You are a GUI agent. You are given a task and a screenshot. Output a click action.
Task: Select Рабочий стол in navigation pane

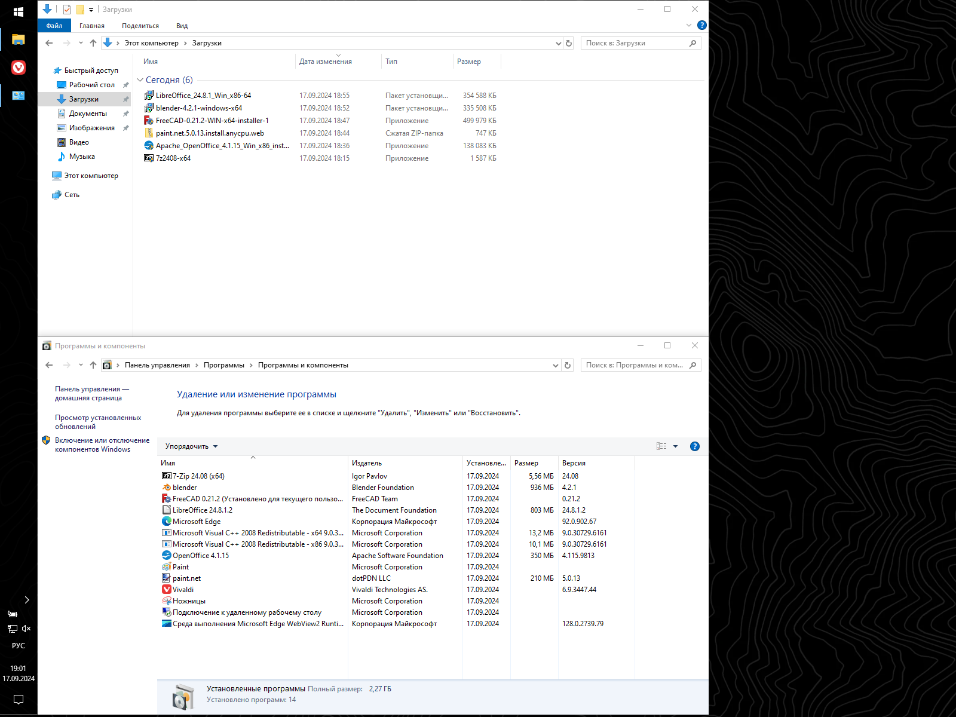pos(91,85)
